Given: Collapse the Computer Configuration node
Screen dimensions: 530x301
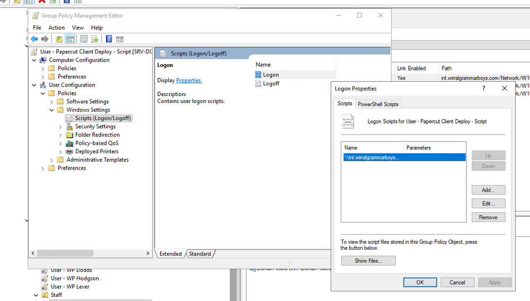Looking at the screenshot, I should point(34,60).
